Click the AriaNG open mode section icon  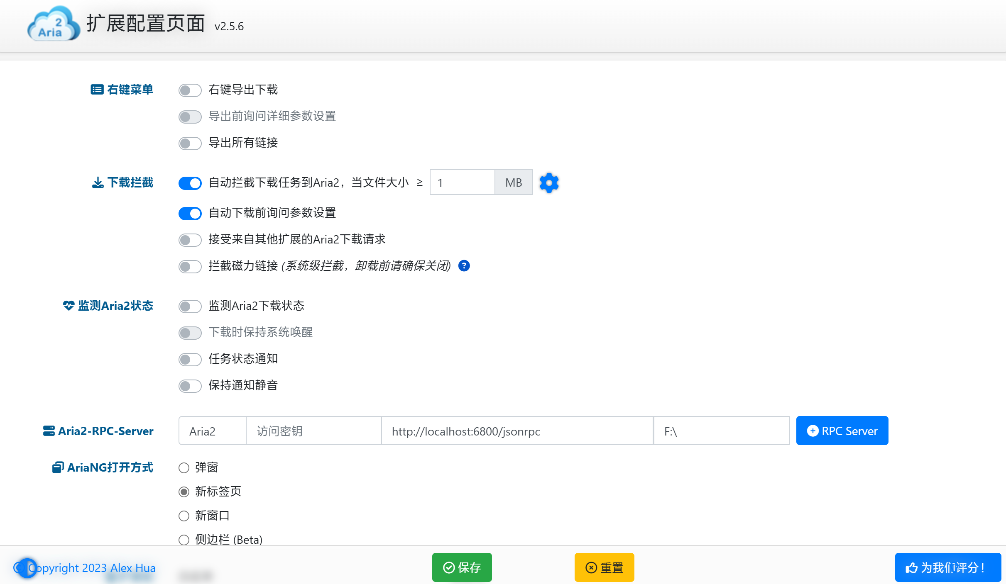tap(58, 467)
